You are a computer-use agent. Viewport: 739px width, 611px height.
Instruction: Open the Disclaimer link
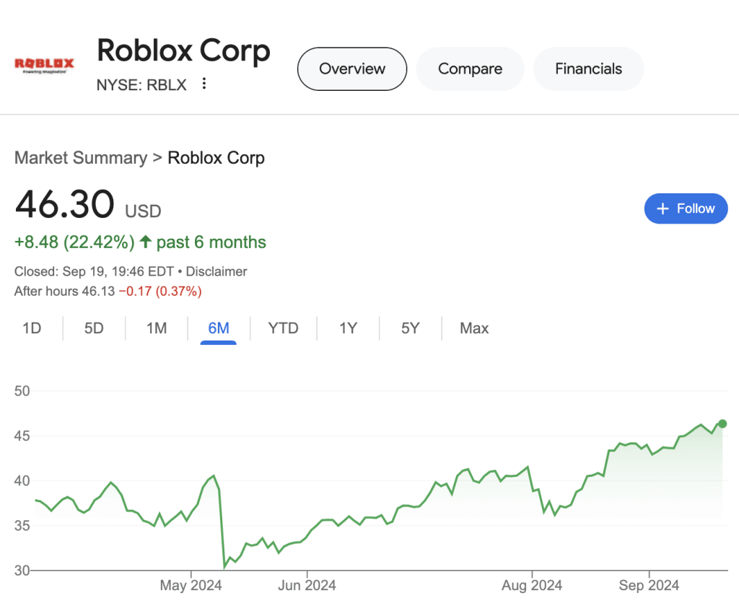pyautogui.click(x=216, y=271)
